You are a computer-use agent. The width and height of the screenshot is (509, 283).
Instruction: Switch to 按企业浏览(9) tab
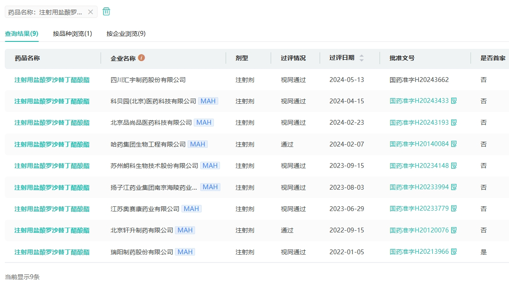[126, 34]
